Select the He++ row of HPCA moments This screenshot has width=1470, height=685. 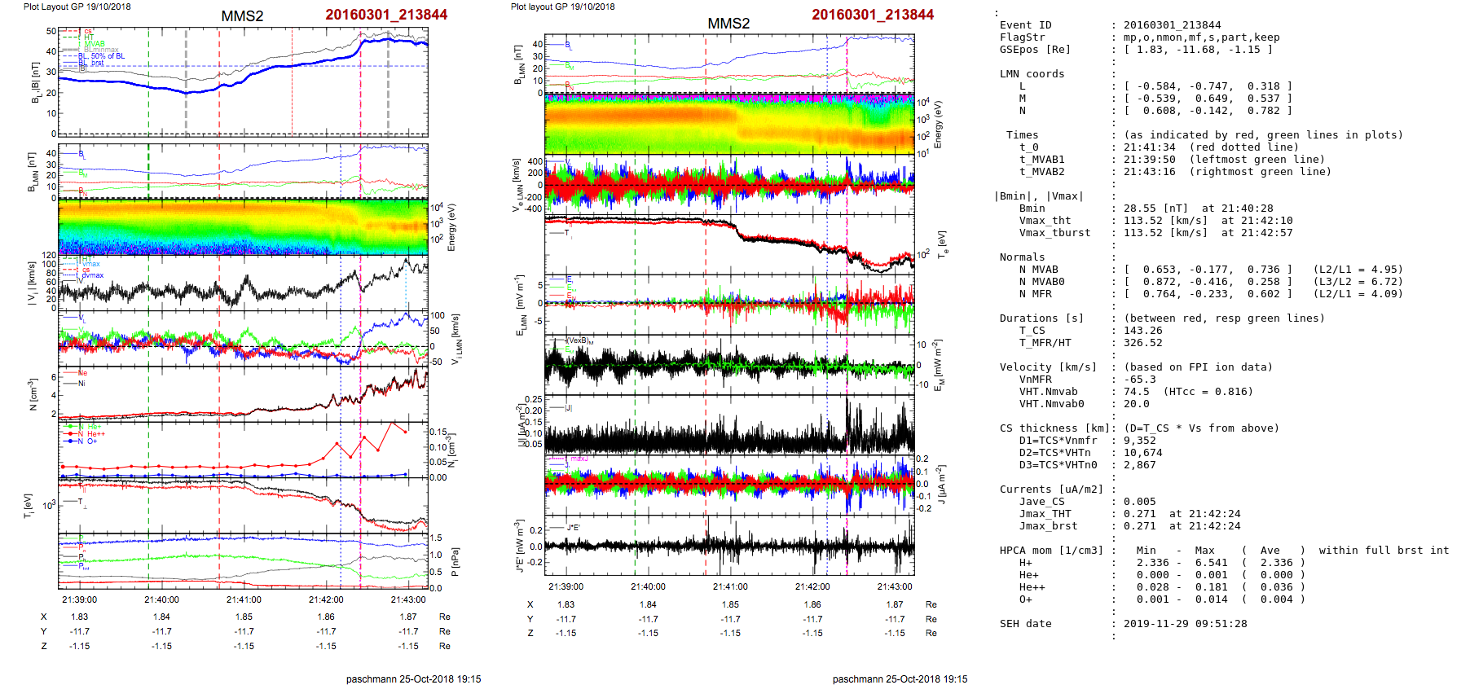pyautogui.click(x=1162, y=587)
